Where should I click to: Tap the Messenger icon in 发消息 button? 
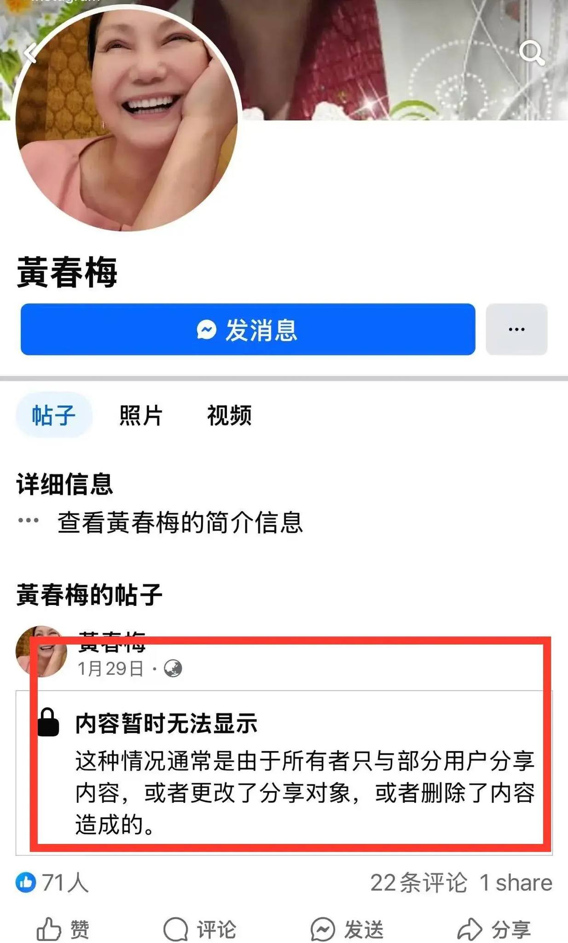[207, 330]
